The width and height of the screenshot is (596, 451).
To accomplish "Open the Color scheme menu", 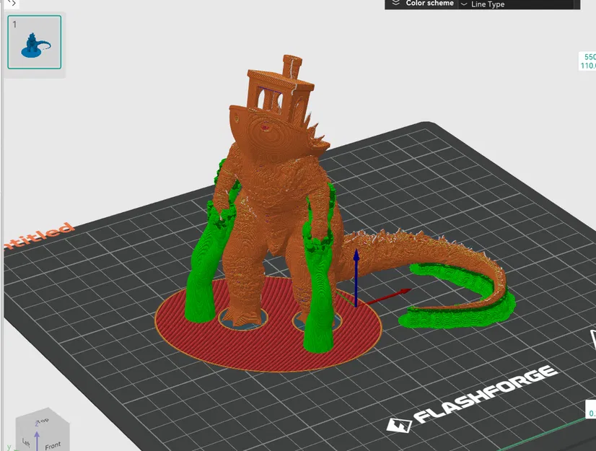I will (429, 4).
